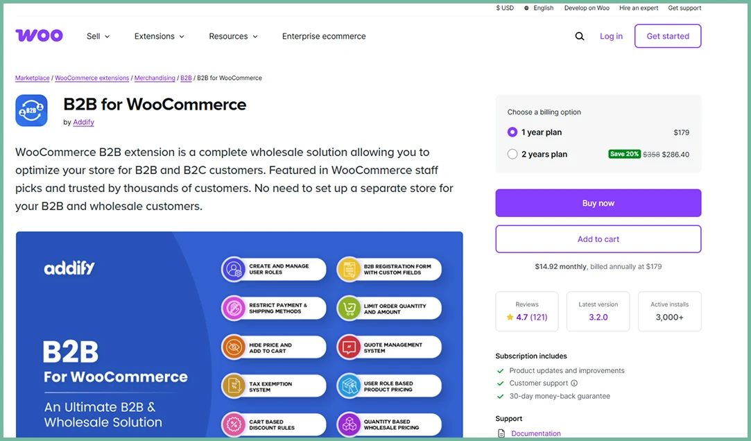Image resolution: width=751 pixels, height=441 pixels.
Task: Open latest version 3.2.0 link
Action: click(598, 317)
